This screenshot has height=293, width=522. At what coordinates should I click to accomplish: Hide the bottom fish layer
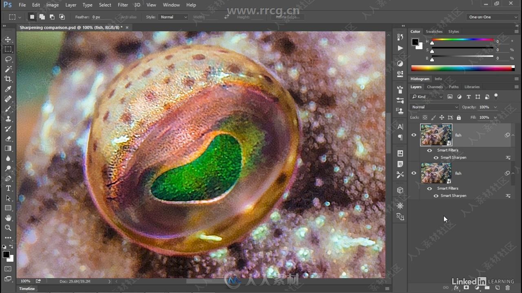414,173
